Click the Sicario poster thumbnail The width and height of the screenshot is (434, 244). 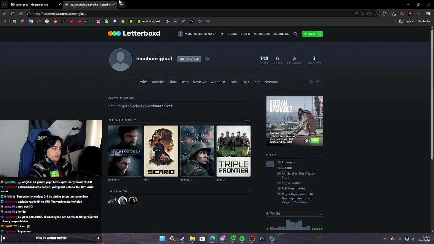[x=161, y=151]
